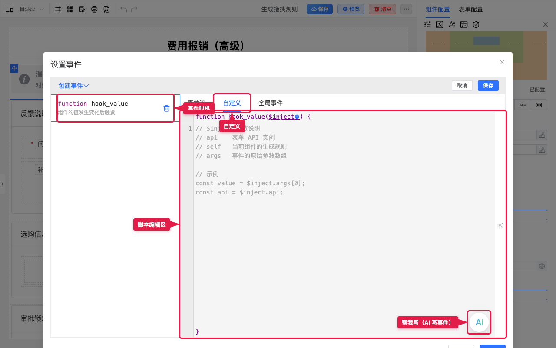Expand the left sidebar with arrow handle
This screenshot has height=348, width=556.
tap(2, 184)
